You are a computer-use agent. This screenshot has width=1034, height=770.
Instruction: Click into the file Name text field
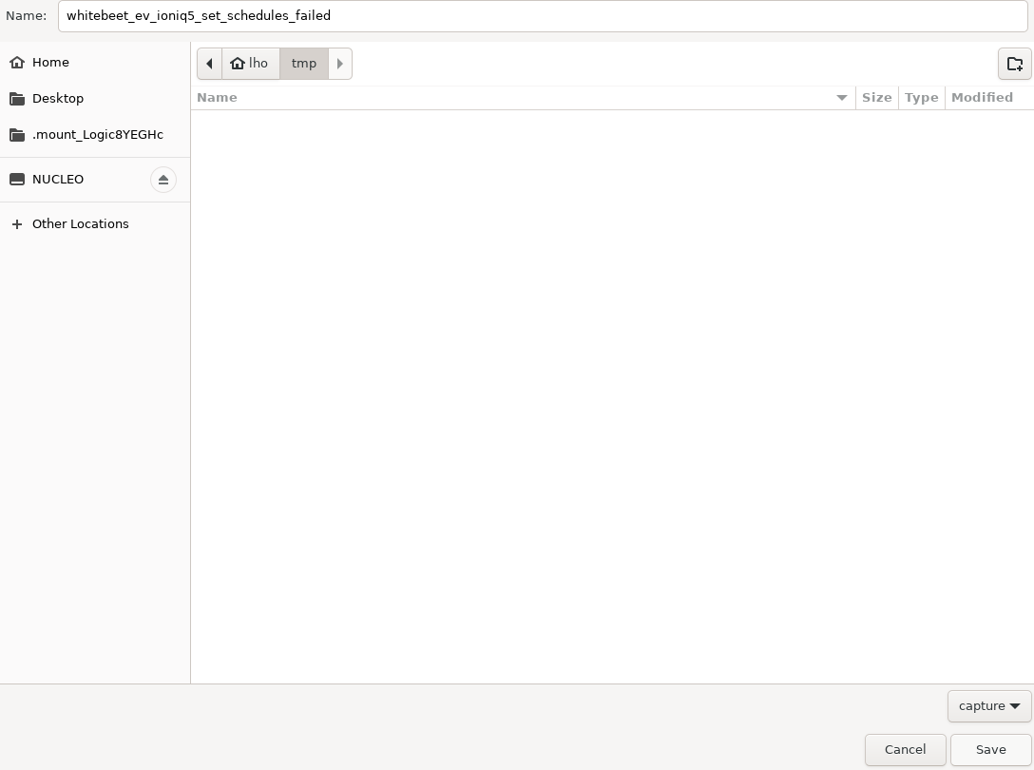click(x=542, y=16)
